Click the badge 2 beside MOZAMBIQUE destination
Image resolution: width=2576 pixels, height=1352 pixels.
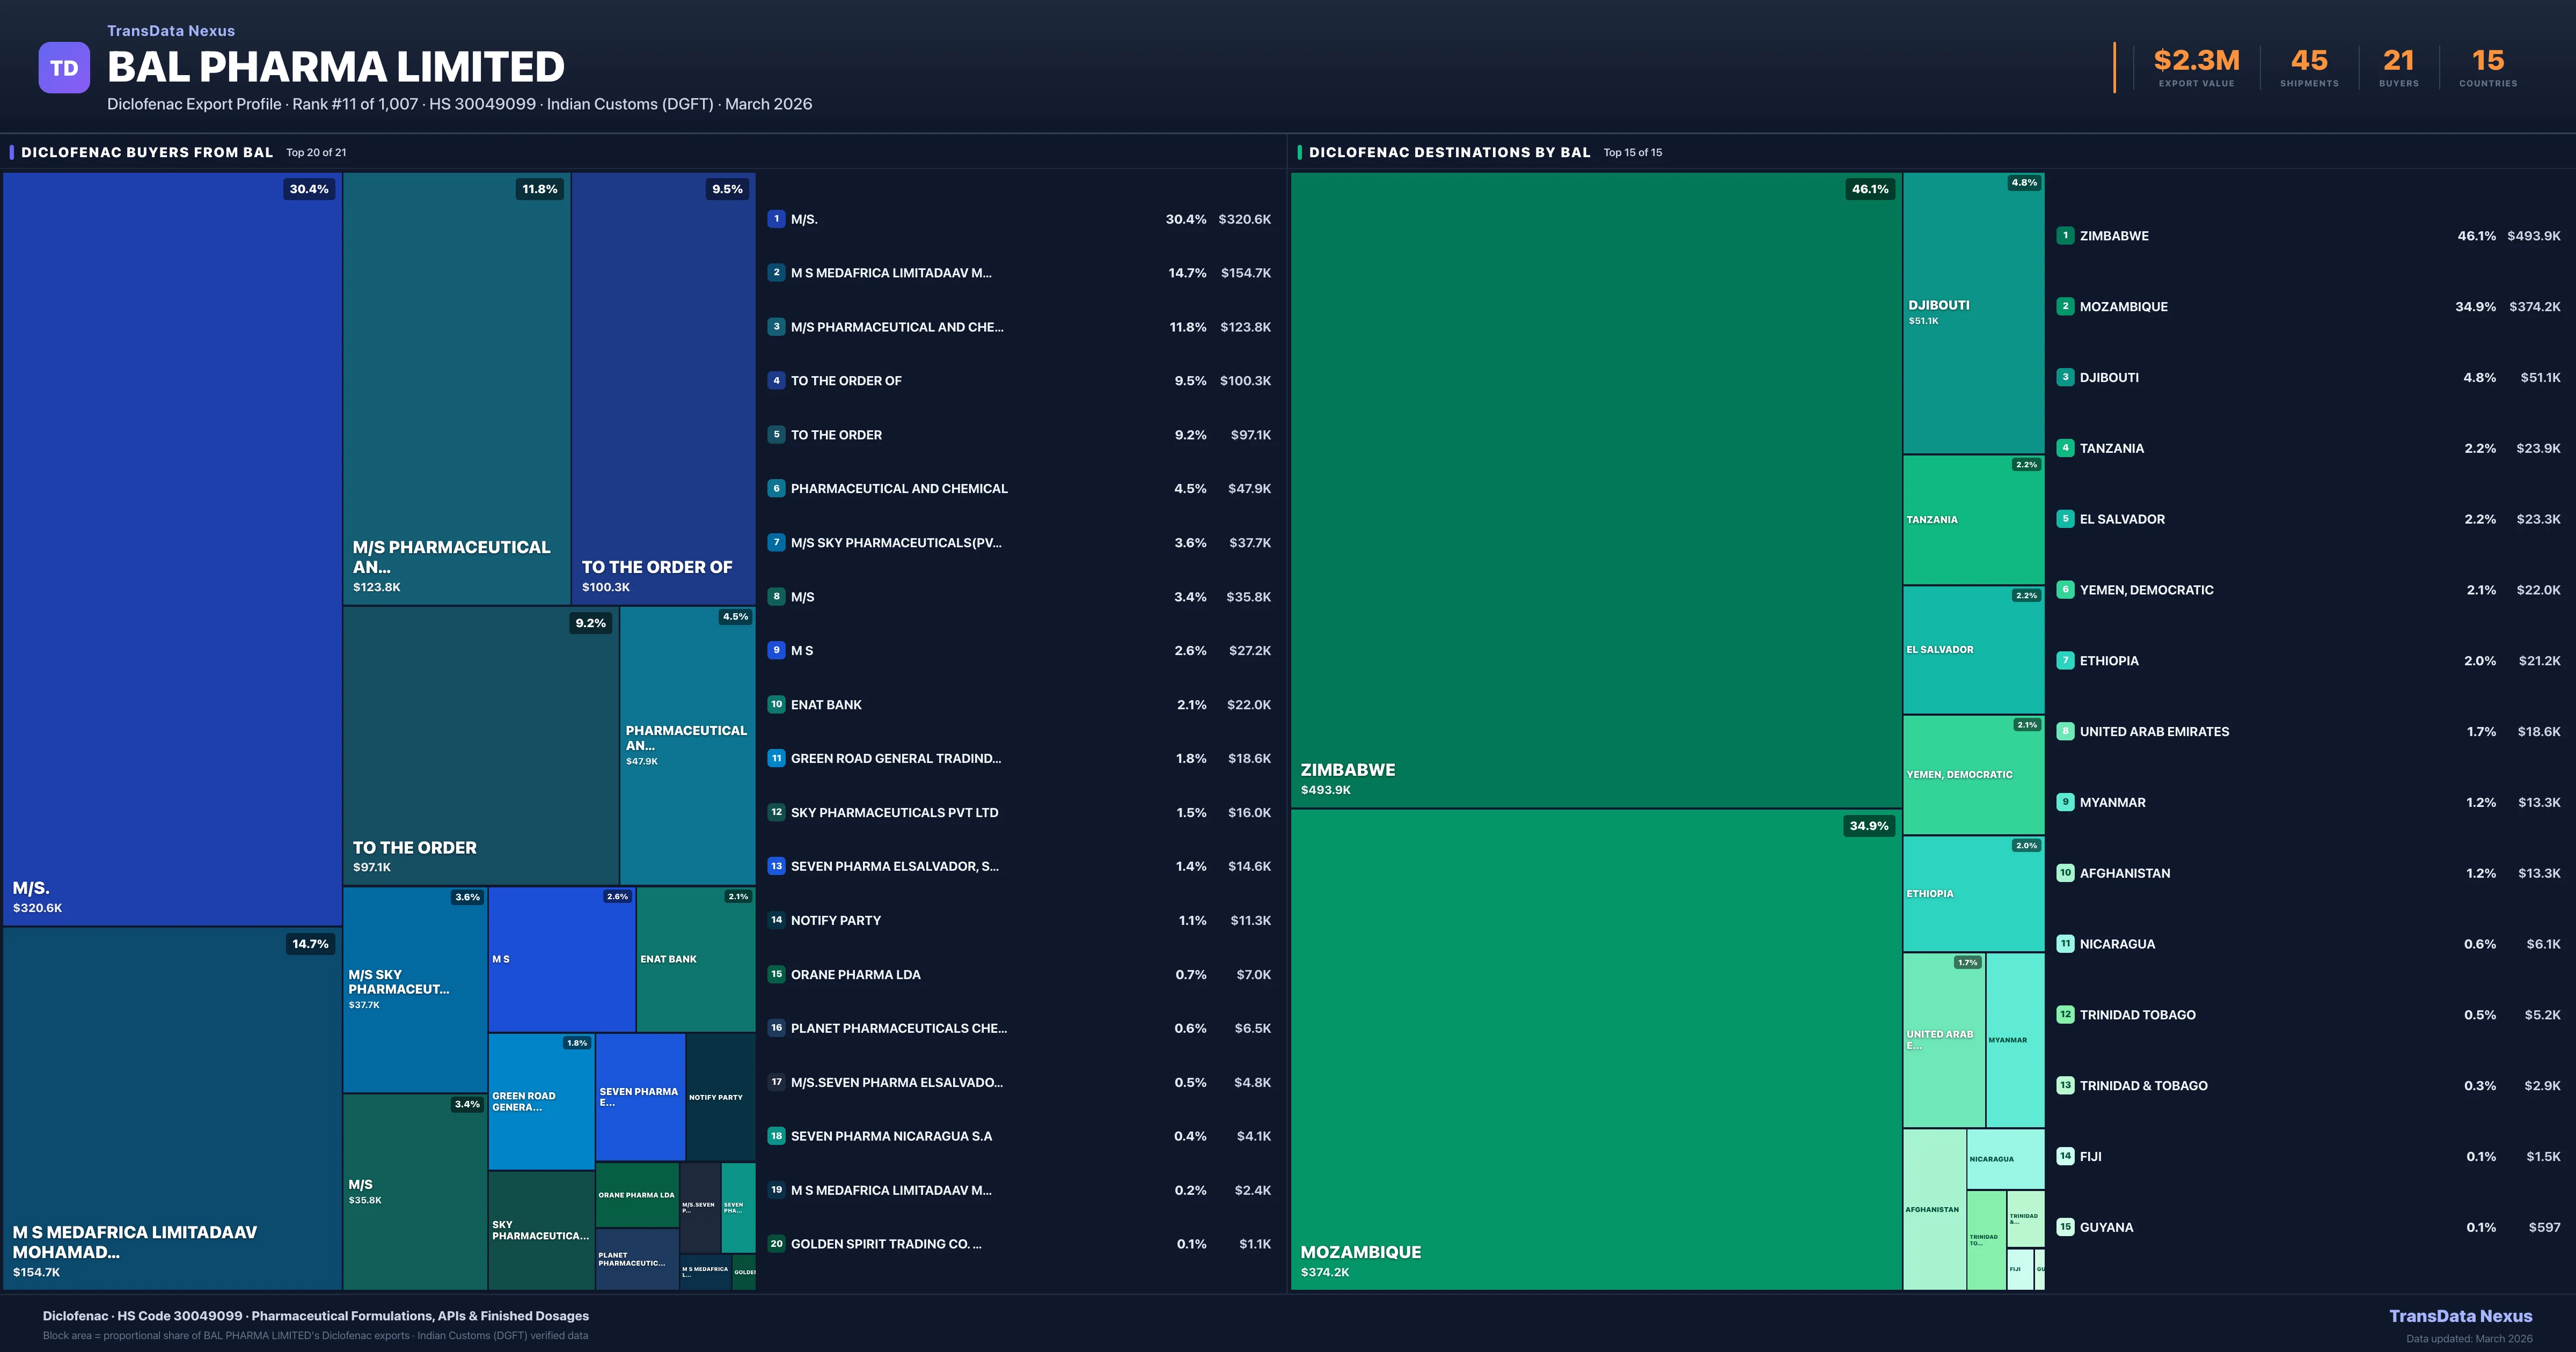point(2064,306)
